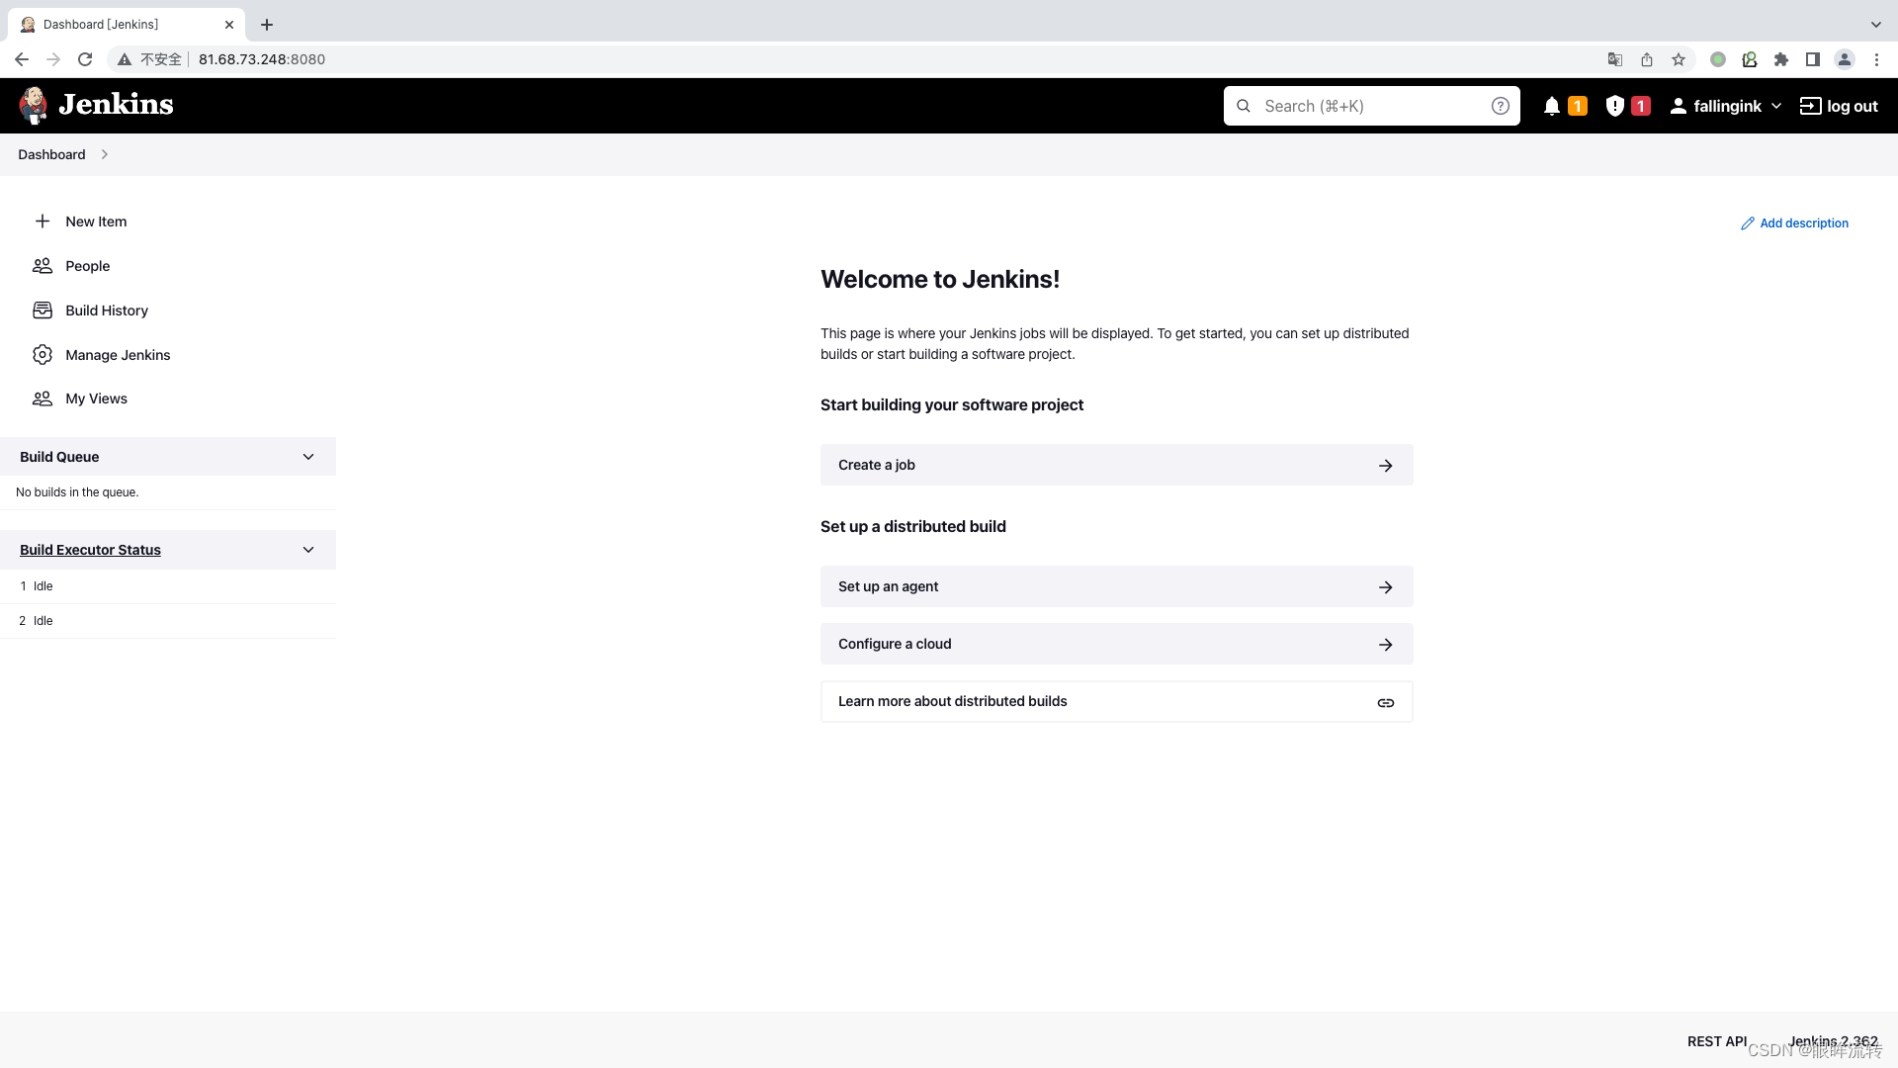Click the search help question mark icon
Screen dimensions: 1898x1068
[x=1501, y=106]
